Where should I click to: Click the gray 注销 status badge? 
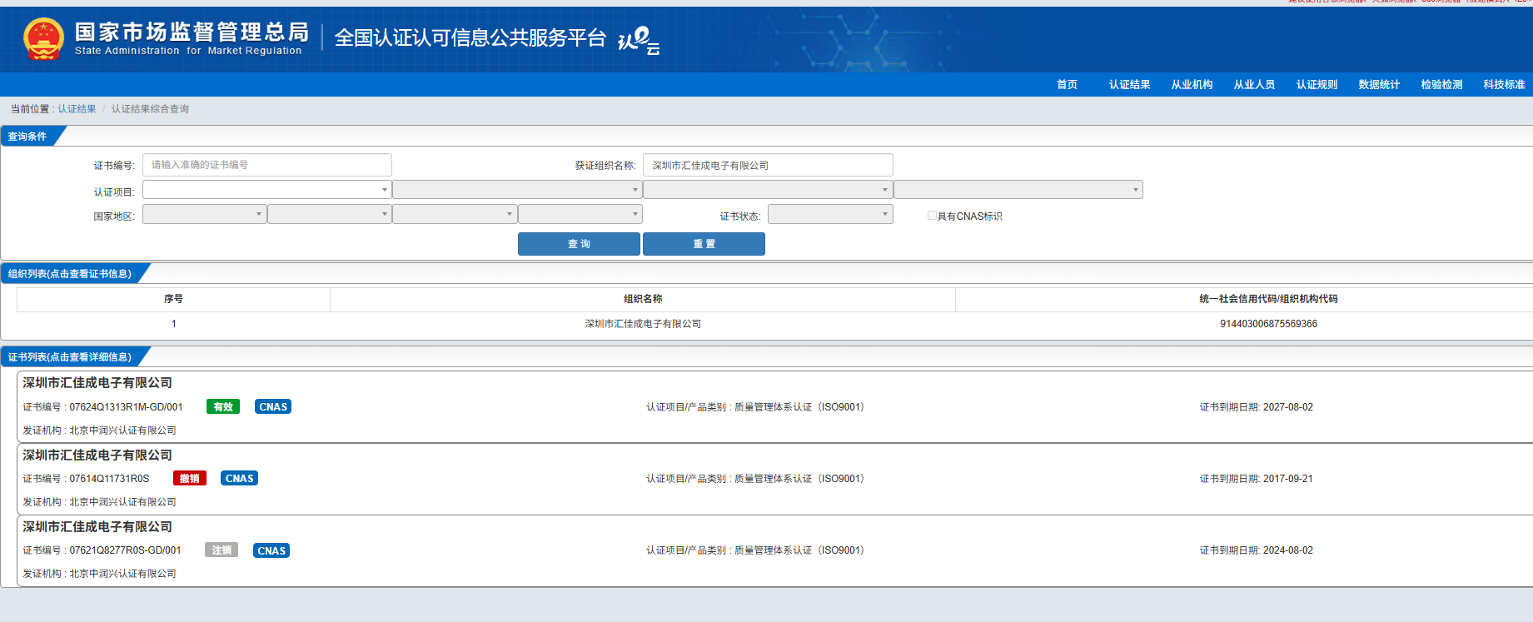tap(221, 550)
